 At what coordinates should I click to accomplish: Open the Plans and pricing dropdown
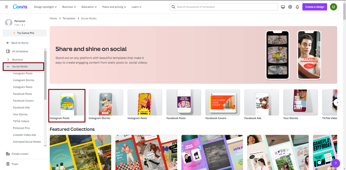115,7
